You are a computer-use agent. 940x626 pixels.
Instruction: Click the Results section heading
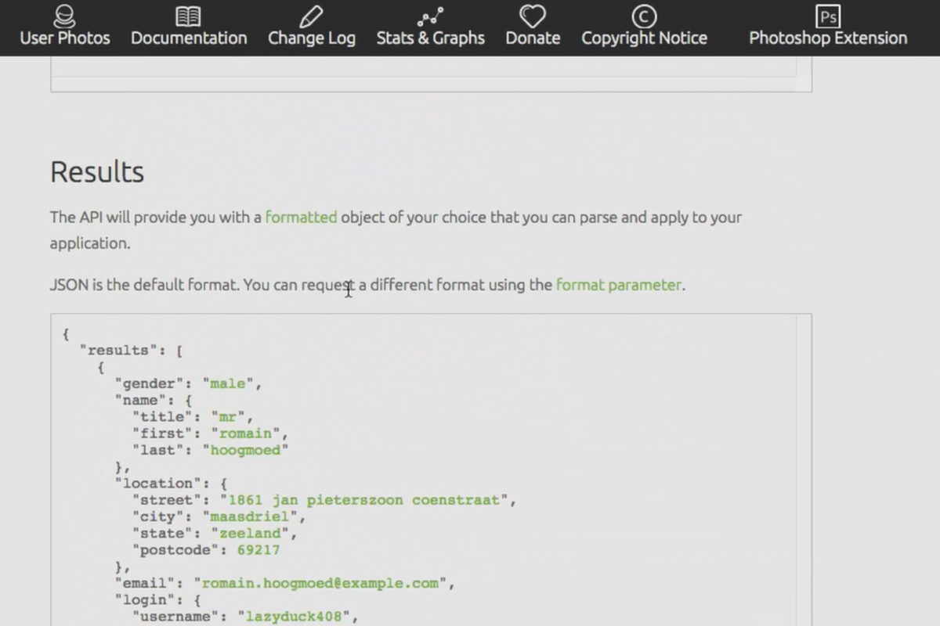tap(97, 172)
